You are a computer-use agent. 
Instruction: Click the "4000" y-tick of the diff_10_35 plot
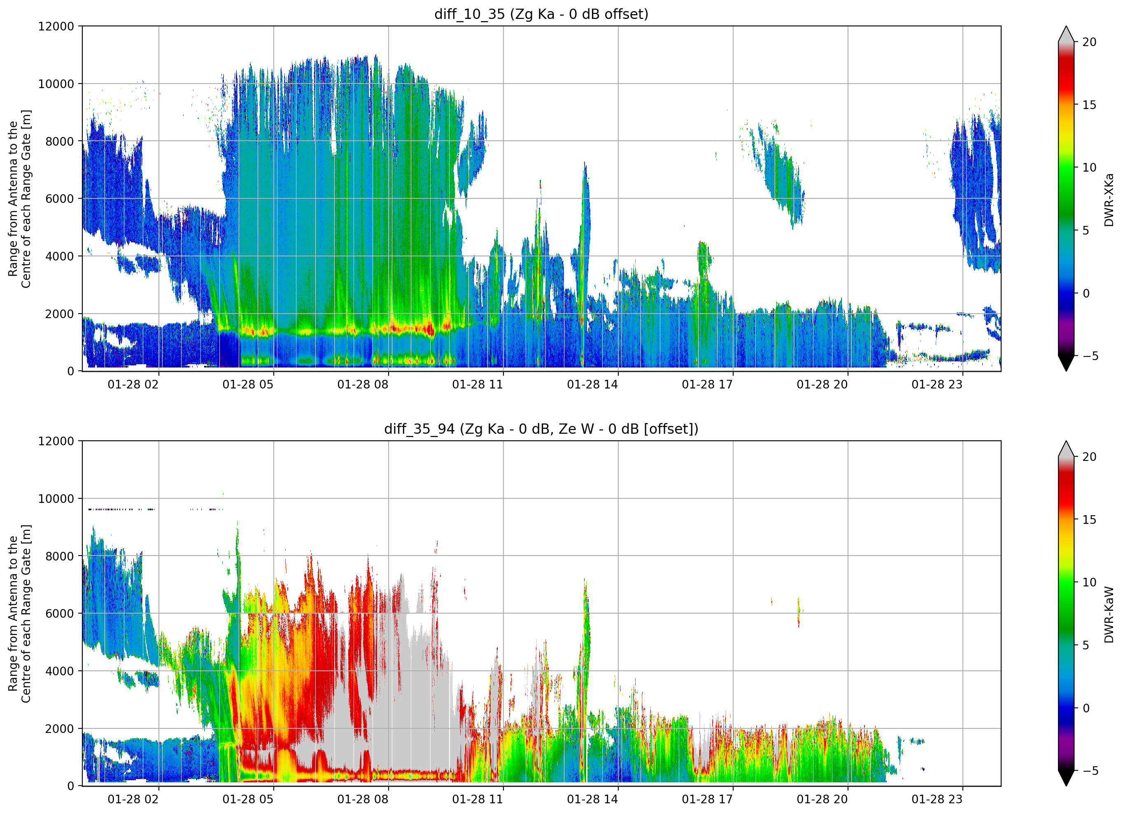[x=59, y=256]
